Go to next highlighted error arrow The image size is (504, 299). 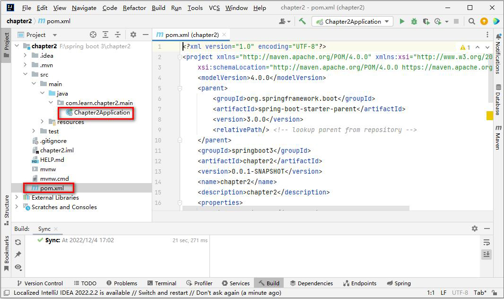coord(487,47)
